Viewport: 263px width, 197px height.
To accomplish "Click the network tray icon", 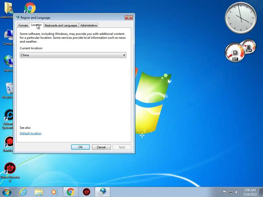I will click(231, 192).
